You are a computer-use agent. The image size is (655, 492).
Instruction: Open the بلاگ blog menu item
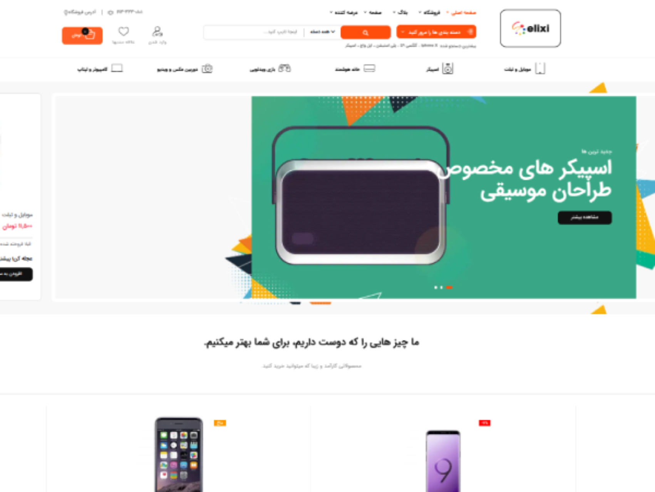pos(400,13)
